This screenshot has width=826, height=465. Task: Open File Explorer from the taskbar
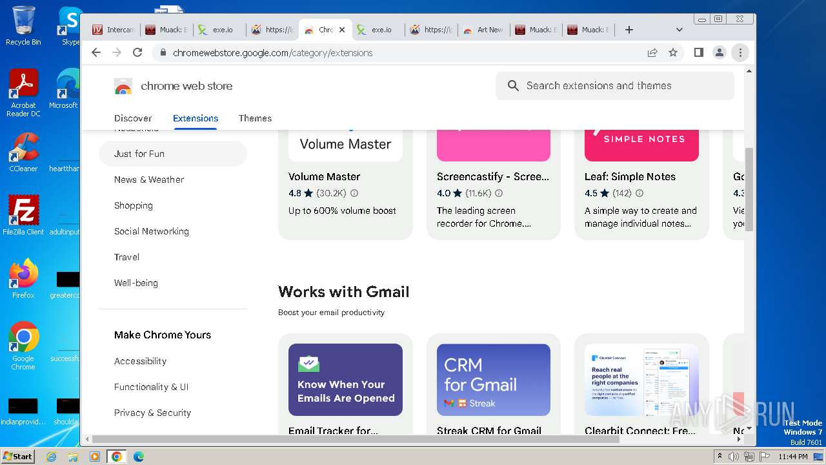pos(73,457)
